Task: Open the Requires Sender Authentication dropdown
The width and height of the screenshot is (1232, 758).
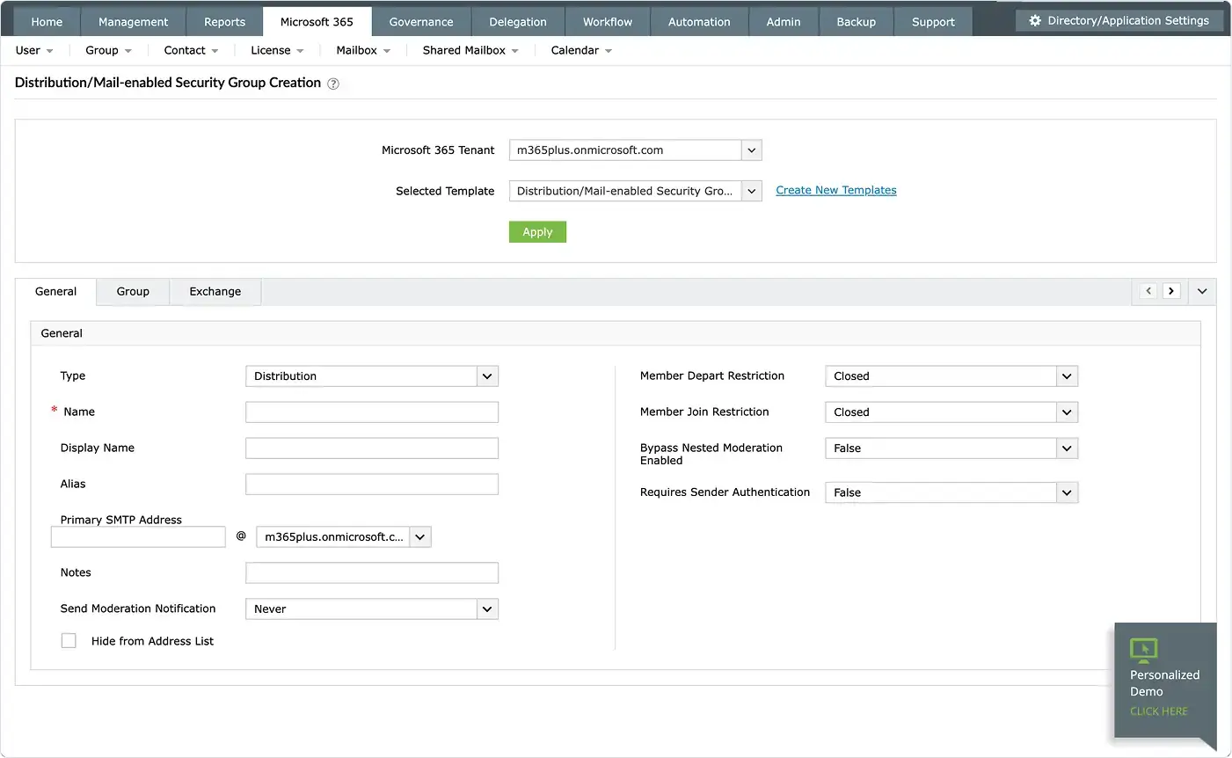Action: click(1066, 492)
